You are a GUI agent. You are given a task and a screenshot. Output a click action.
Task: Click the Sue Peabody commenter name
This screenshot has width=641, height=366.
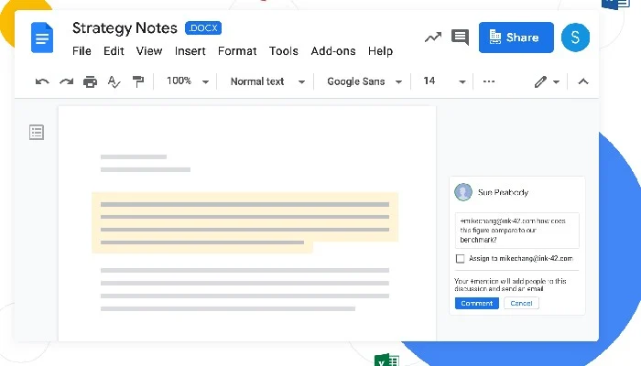504,192
